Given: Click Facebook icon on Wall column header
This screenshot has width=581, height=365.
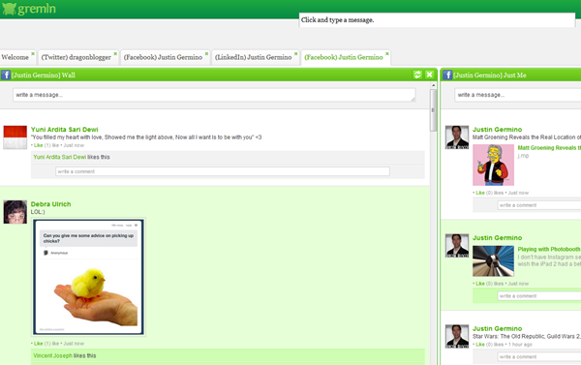Looking at the screenshot, I should (6, 75).
